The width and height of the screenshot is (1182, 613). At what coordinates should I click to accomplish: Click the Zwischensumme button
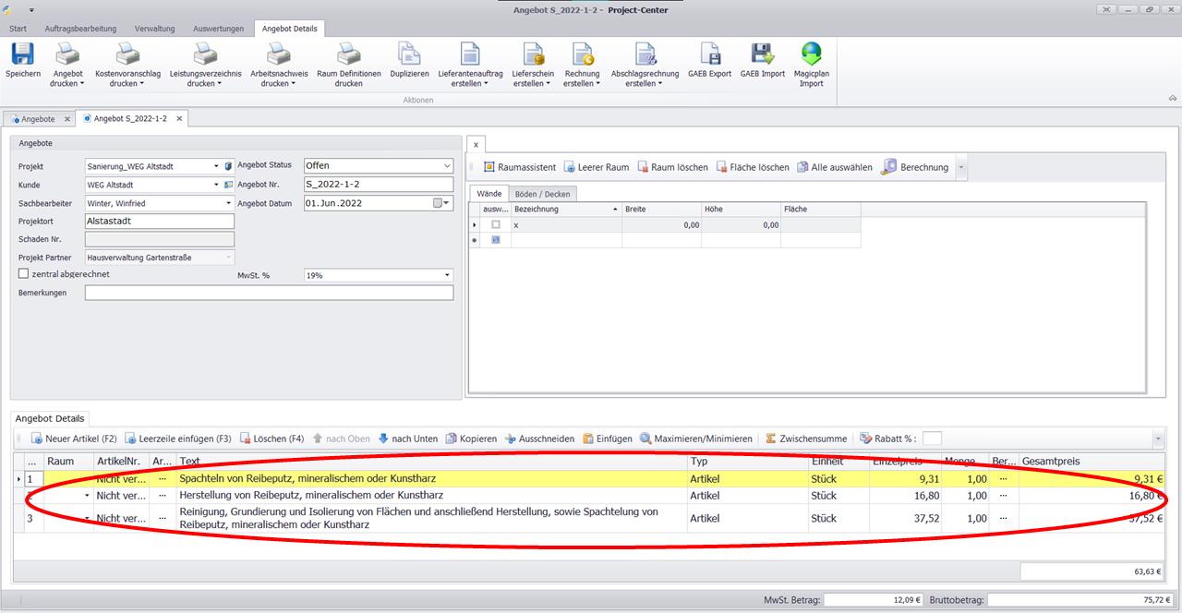[x=806, y=439]
